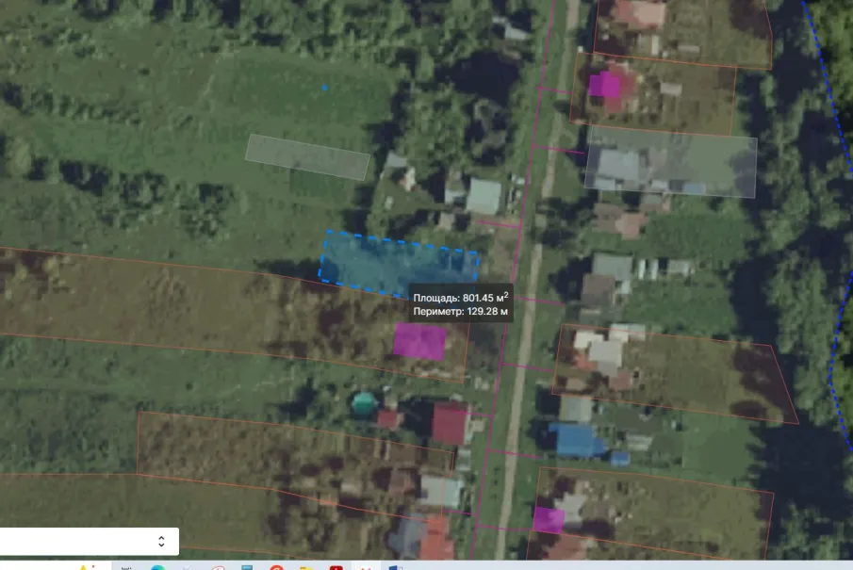Select the blue dashed measured polygon
The width and height of the screenshot is (853, 570).
[x=397, y=264]
